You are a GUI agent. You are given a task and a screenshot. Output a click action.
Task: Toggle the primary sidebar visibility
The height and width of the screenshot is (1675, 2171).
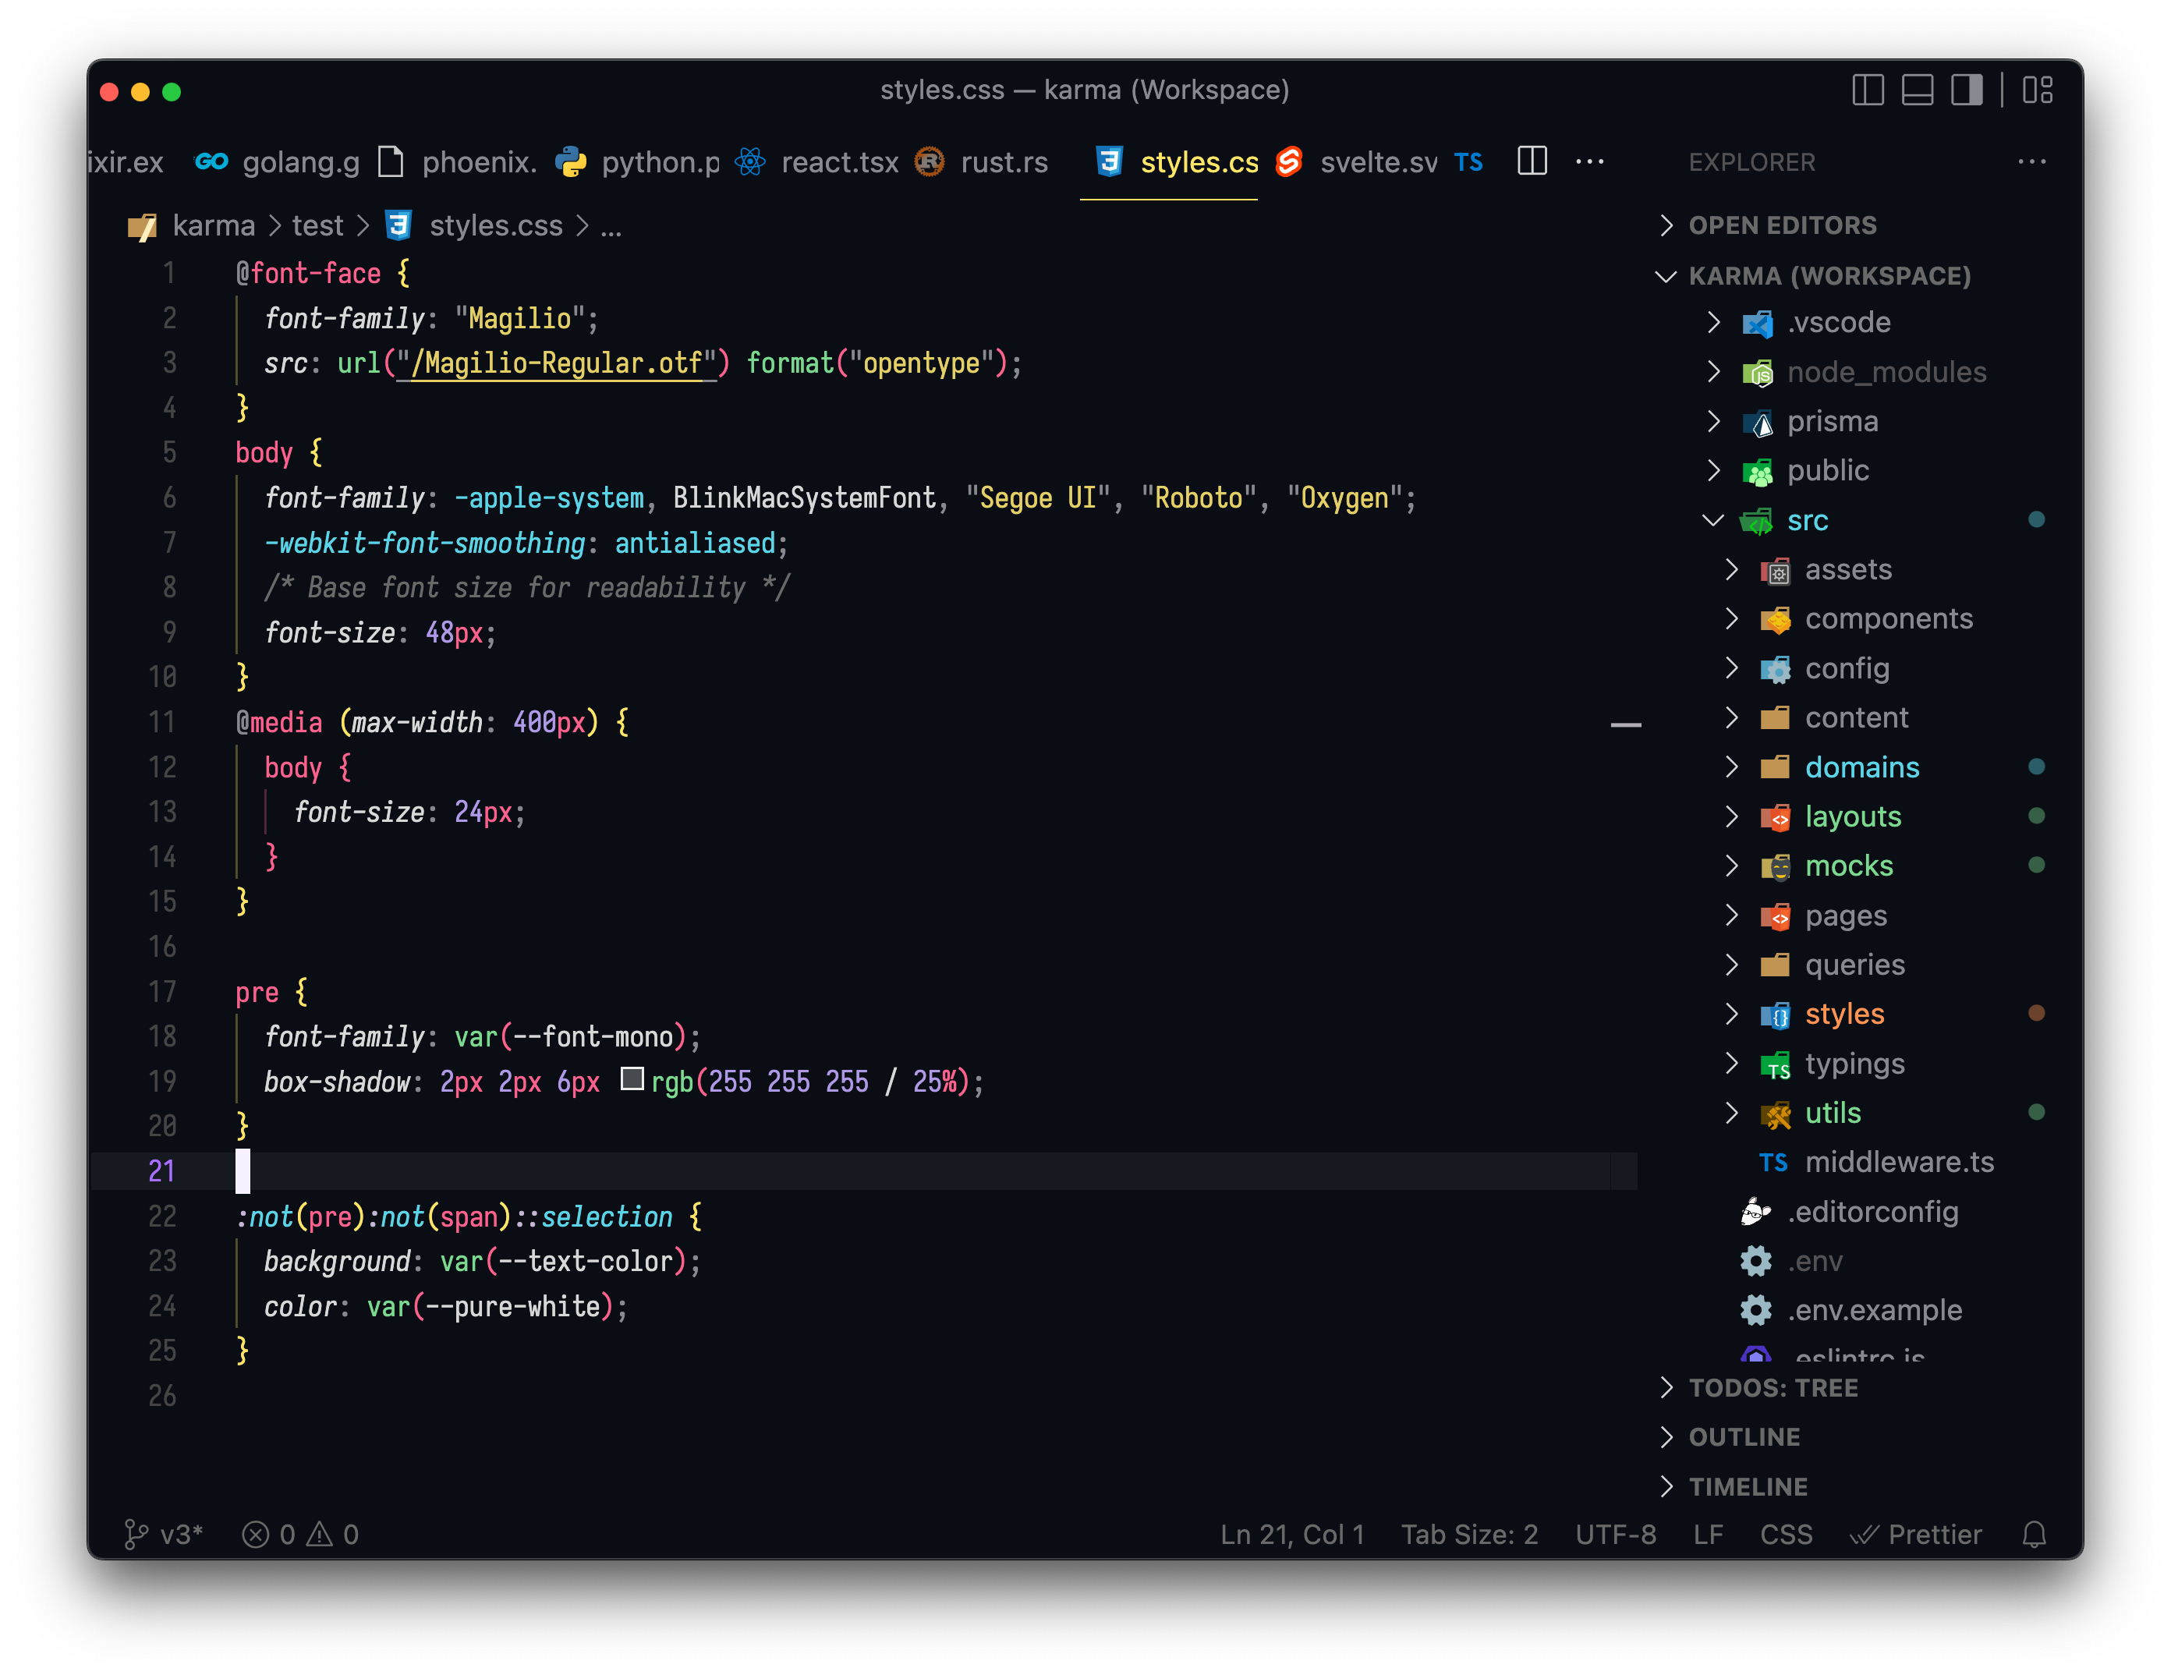1868,90
